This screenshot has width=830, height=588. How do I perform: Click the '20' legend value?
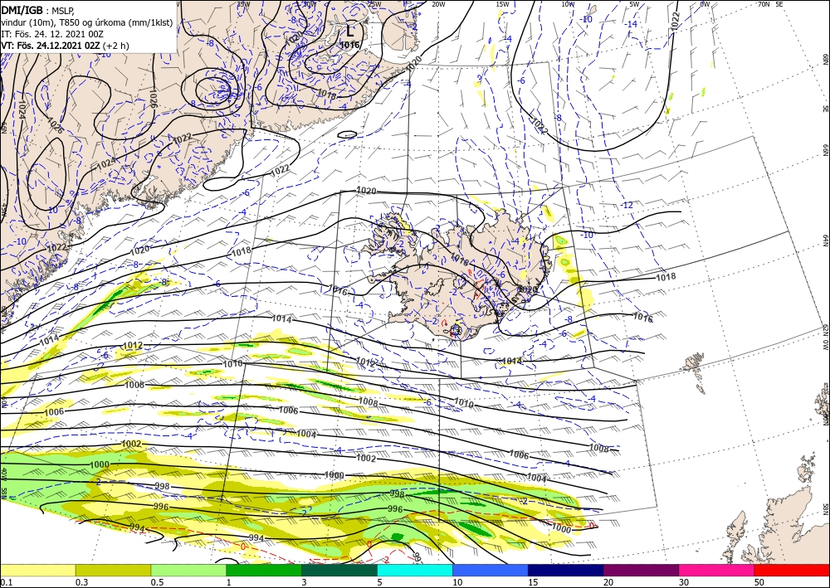coord(608,582)
